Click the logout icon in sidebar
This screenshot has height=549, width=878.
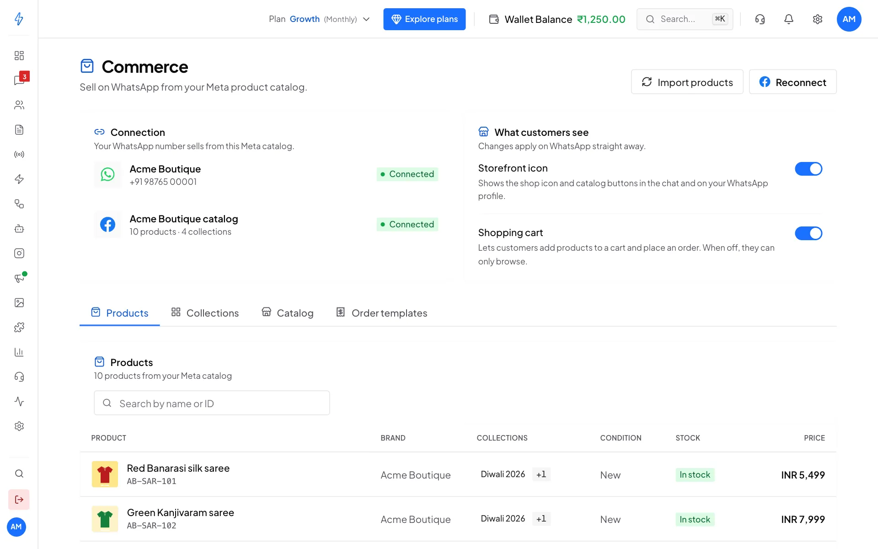click(19, 499)
